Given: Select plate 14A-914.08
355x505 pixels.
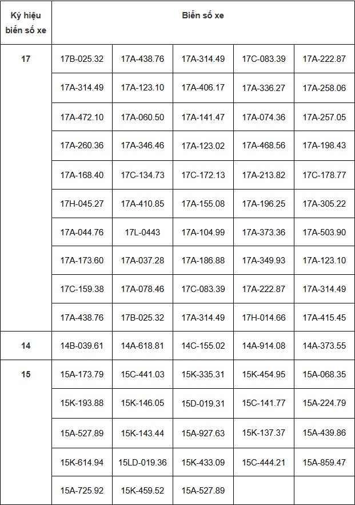Looking at the screenshot, I should (x=264, y=346).
